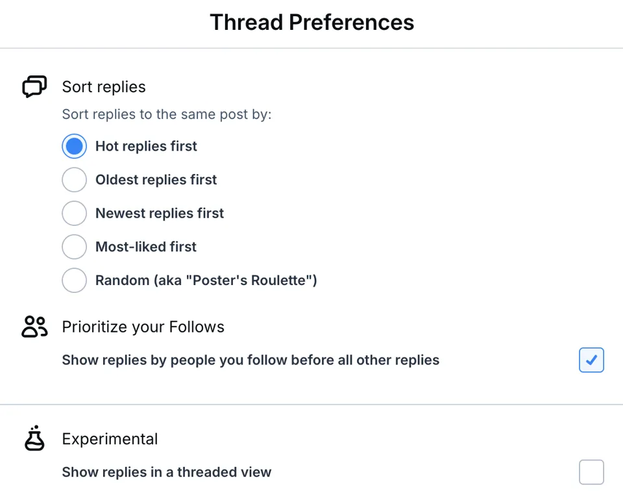Click the Sort replies section heading

coord(104,87)
